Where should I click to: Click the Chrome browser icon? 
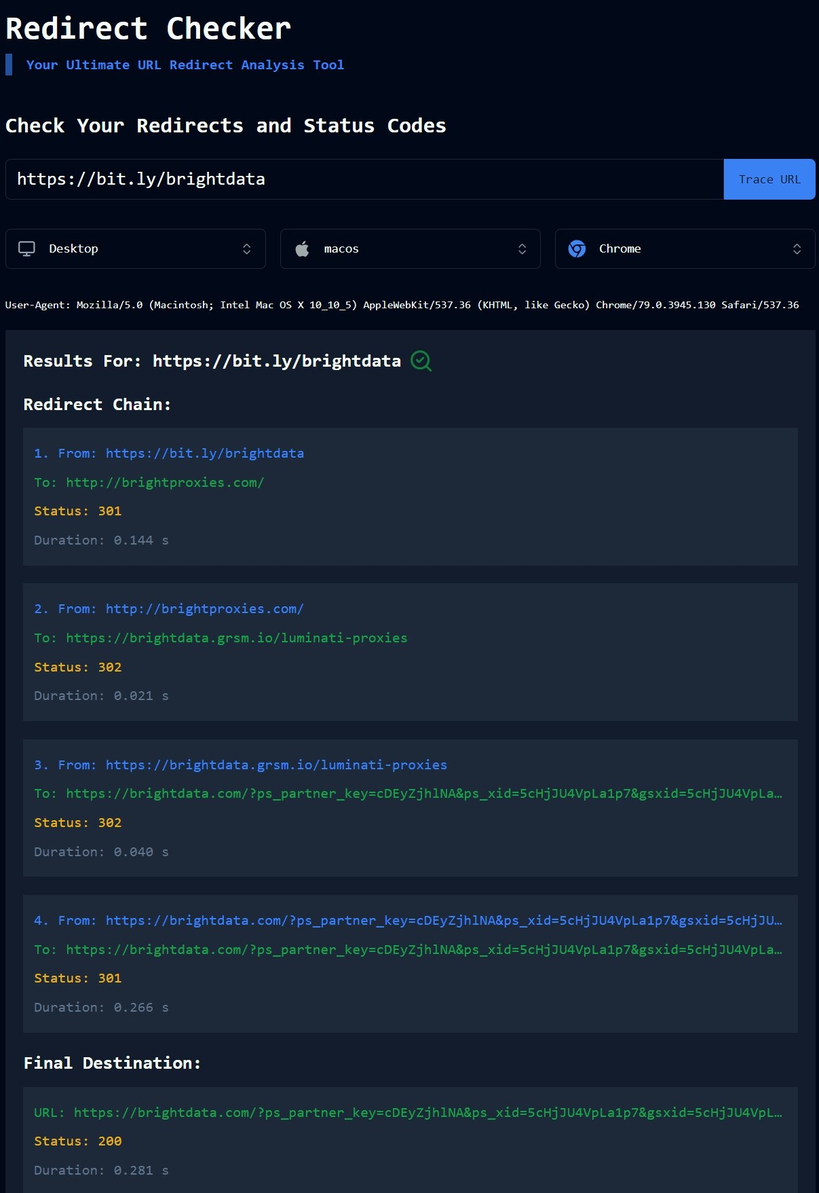pos(577,249)
